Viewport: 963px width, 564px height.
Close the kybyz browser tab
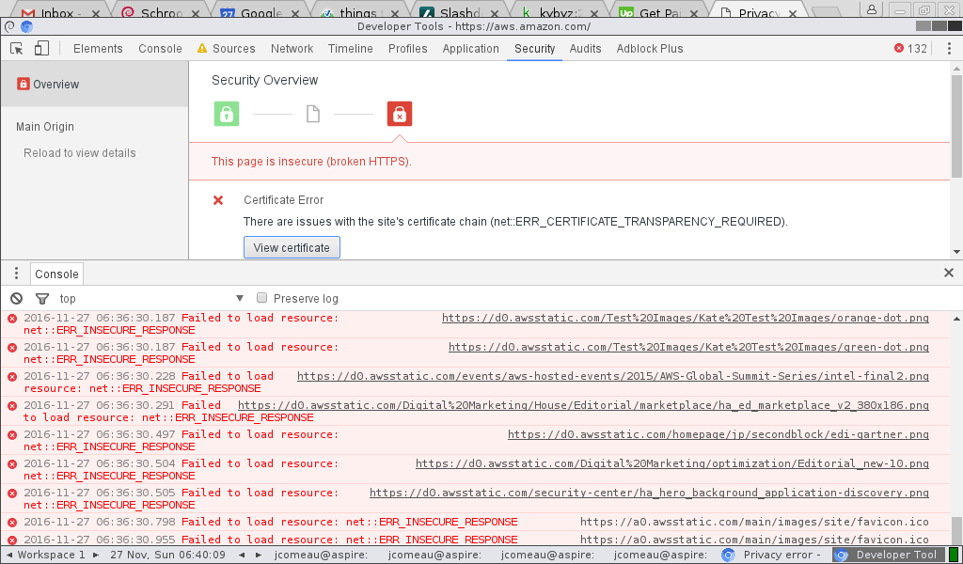coord(594,13)
